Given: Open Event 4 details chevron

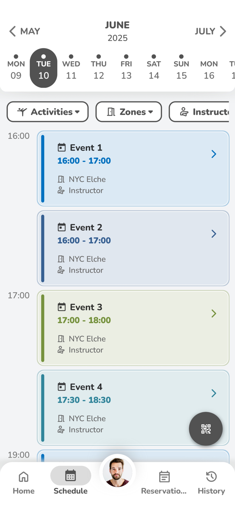Looking at the screenshot, I should pos(214,393).
